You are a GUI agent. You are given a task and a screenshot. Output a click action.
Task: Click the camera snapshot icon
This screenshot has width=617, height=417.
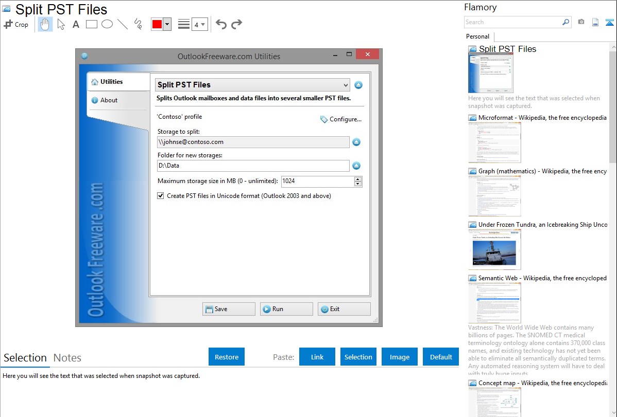click(x=581, y=22)
